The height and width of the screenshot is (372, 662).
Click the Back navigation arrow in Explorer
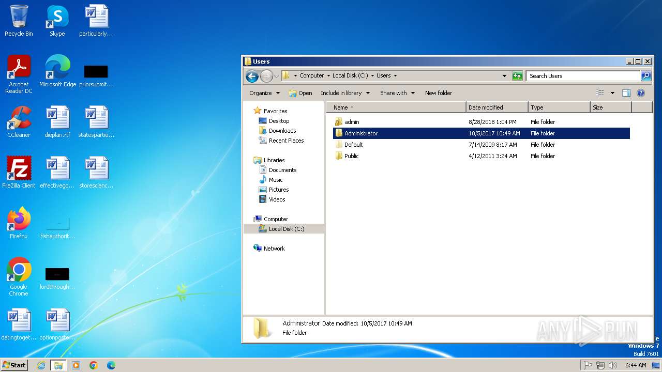(252, 76)
